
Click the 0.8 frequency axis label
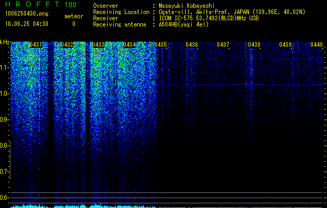point(4,146)
